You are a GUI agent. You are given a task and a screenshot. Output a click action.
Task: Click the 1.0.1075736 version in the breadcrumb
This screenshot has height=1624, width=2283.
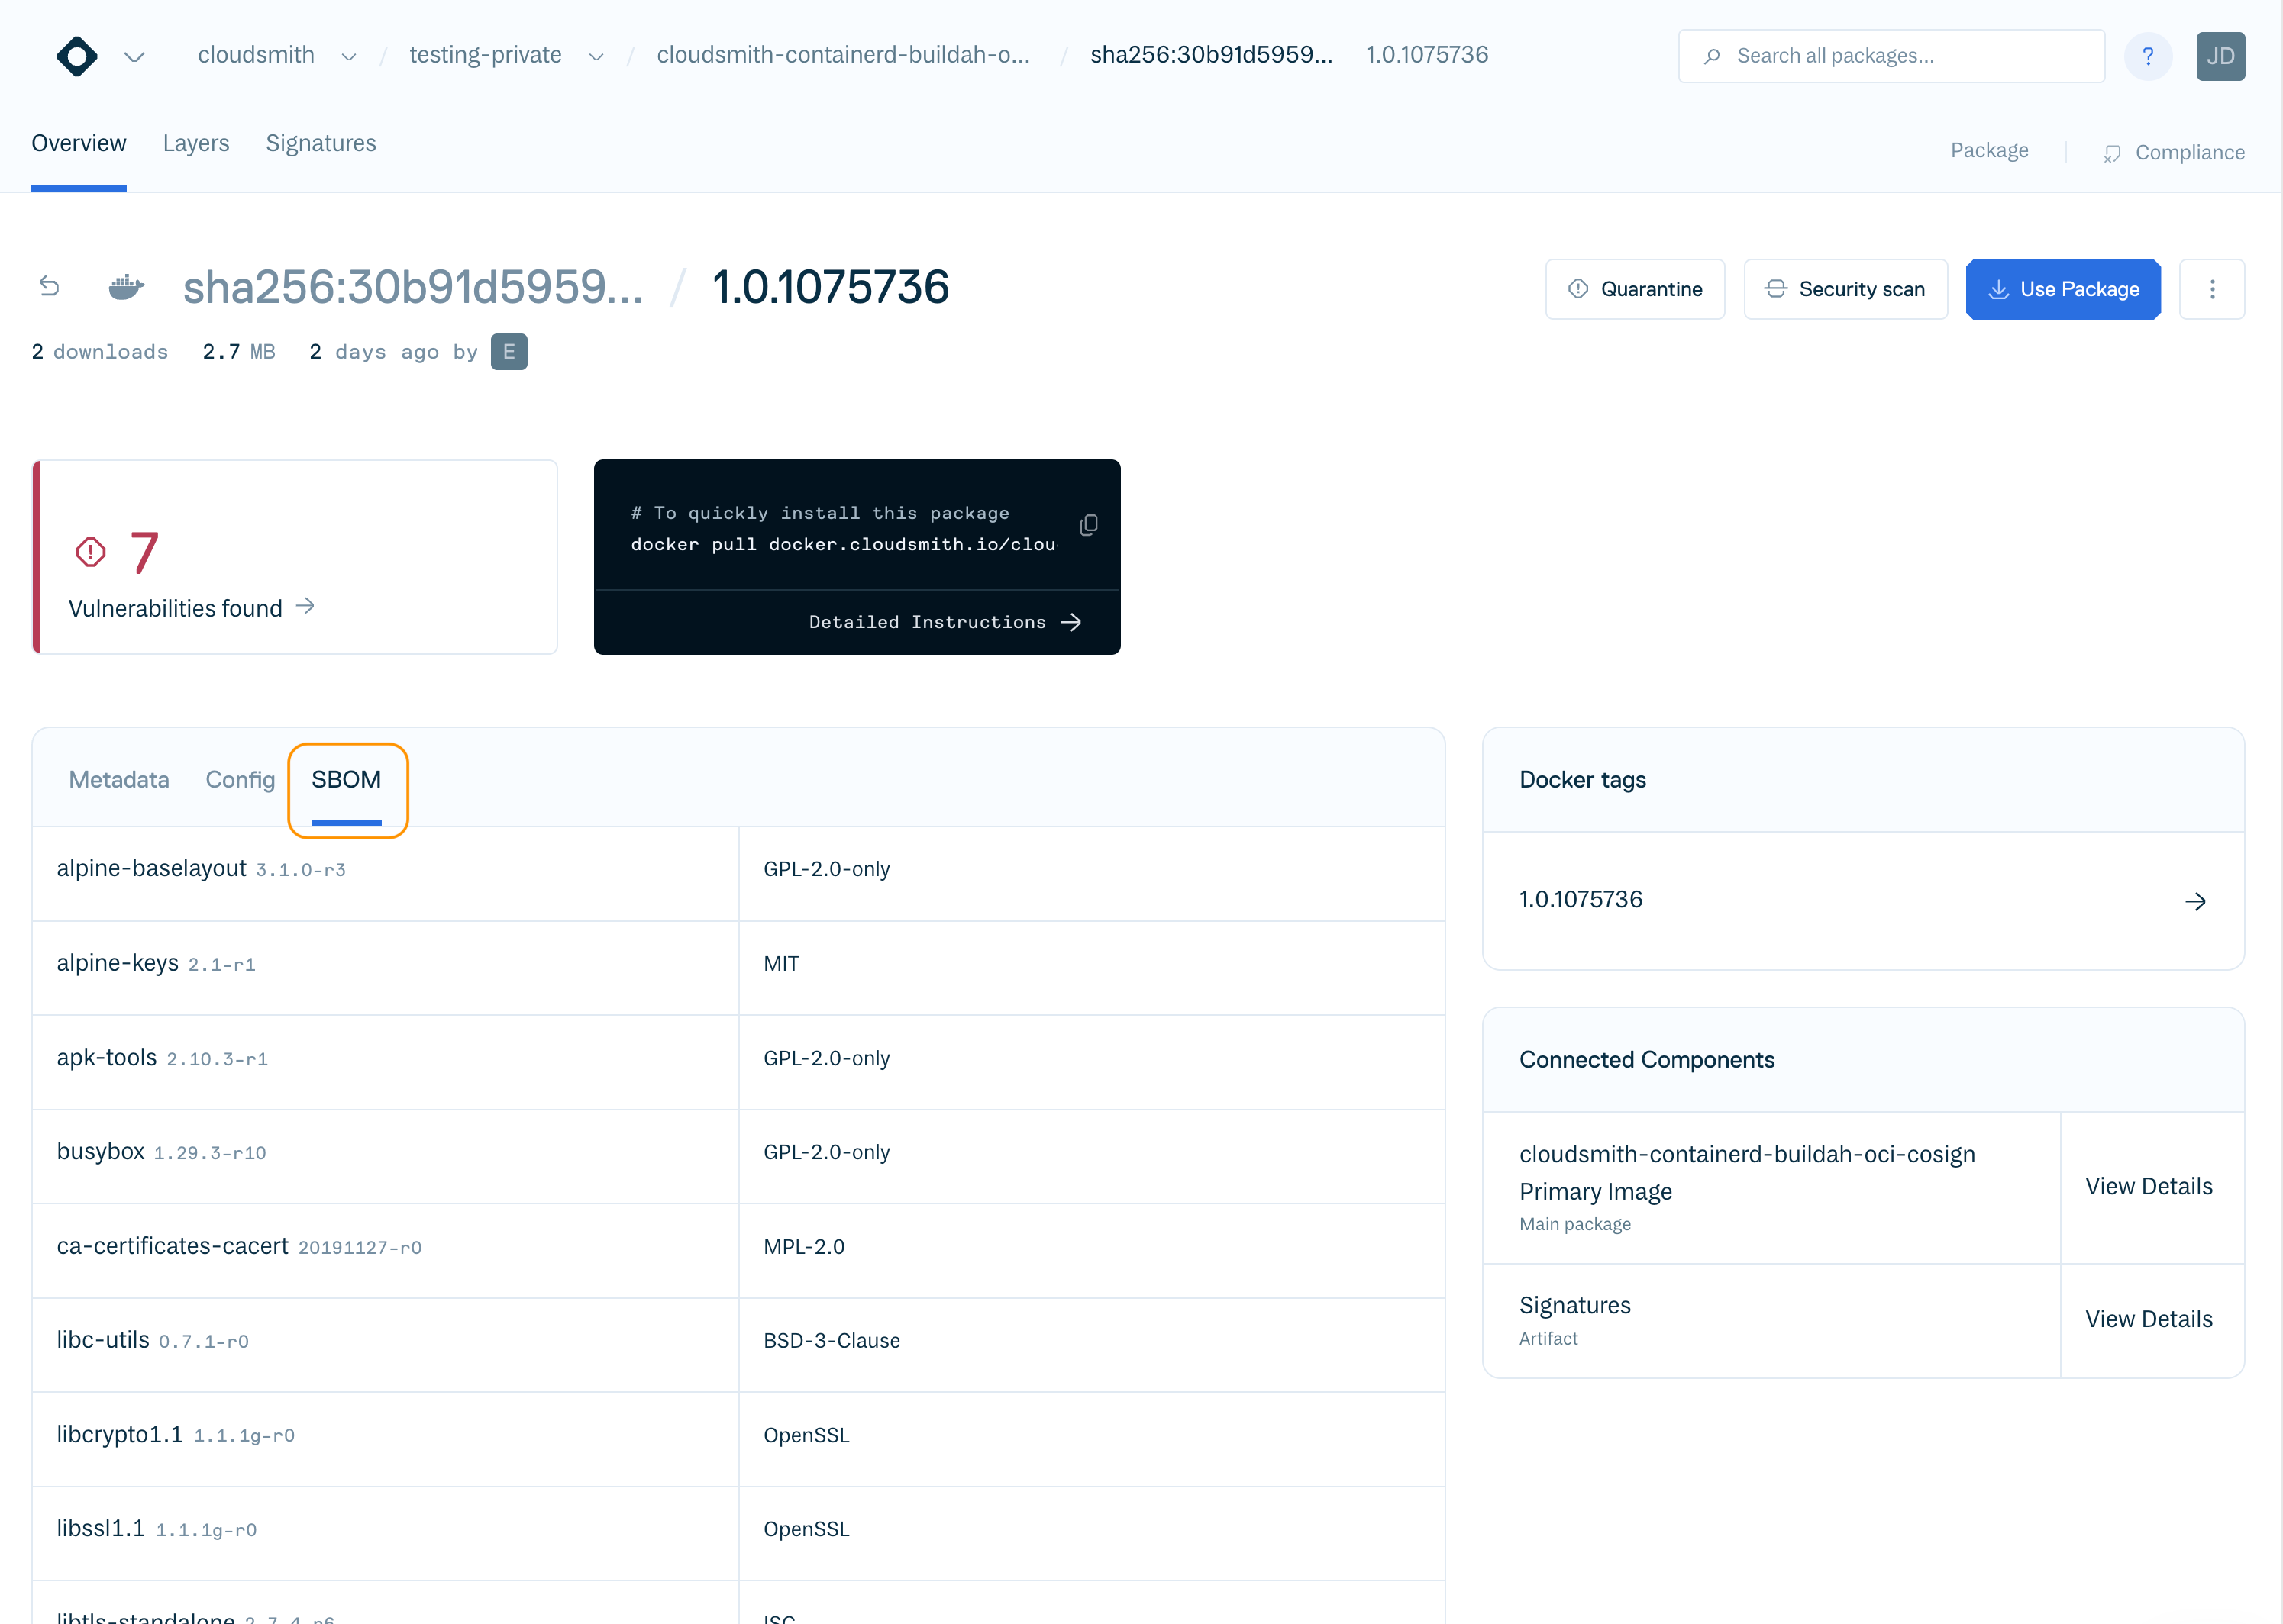[1426, 55]
